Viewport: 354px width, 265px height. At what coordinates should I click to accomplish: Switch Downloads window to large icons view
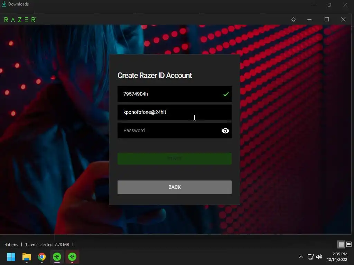coord(349,244)
